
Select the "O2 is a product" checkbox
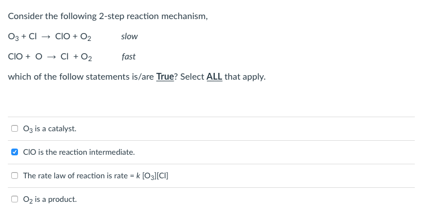[x=15, y=199]
